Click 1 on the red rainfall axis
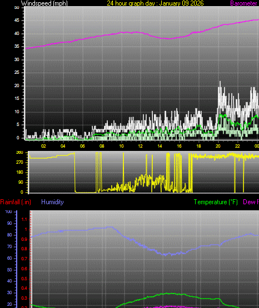Viewport: 259px width, 308px height. 26,229
